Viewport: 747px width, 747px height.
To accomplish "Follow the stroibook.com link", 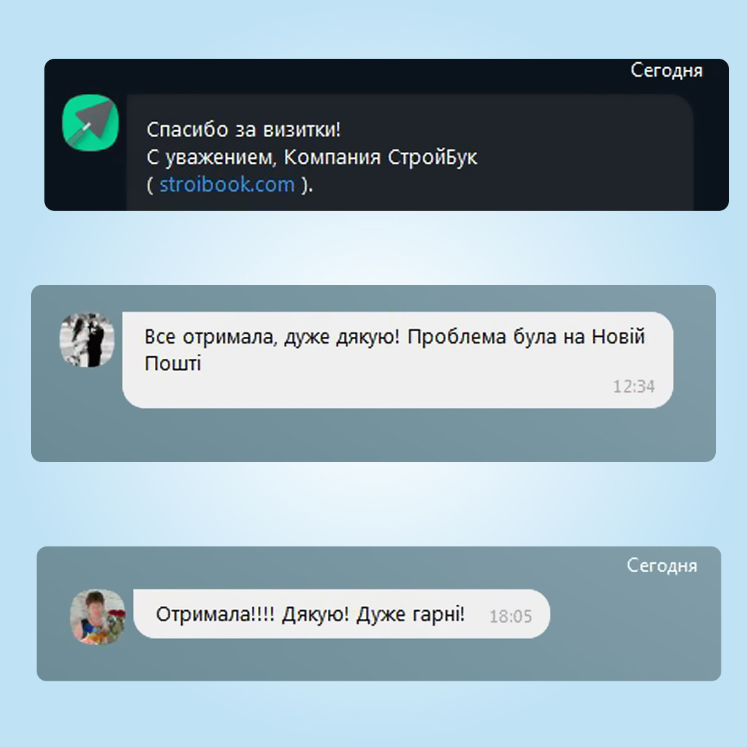I will (x=228, y=185).
